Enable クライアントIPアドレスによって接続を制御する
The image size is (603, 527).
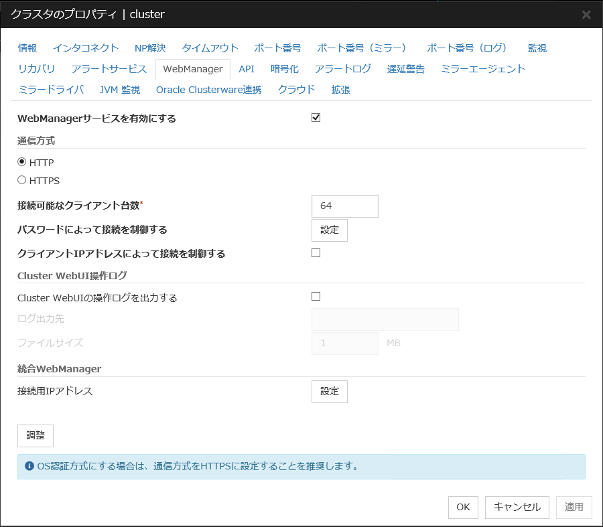(315, 253)
